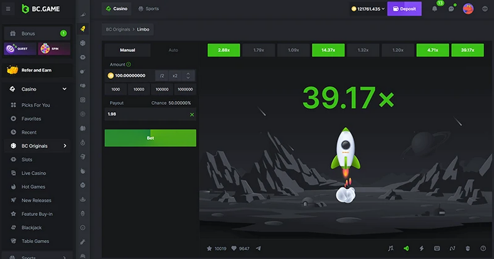
Task: Switch to the Auto betting tab
Action: tap(173, 50)
